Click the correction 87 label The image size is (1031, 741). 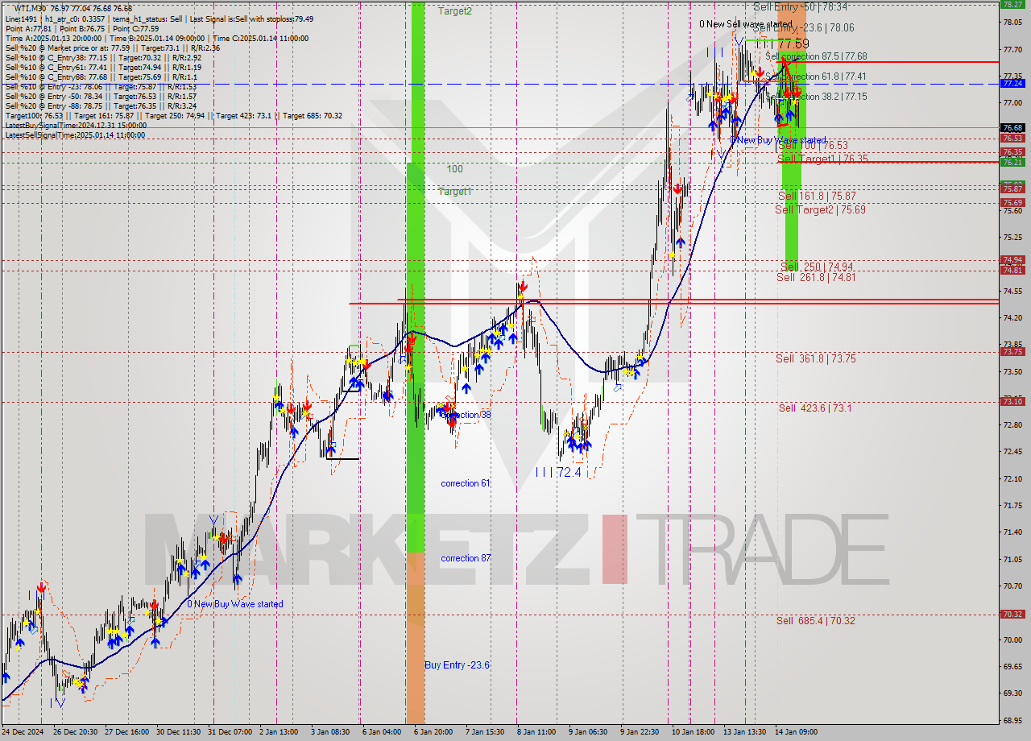point(466,558)
